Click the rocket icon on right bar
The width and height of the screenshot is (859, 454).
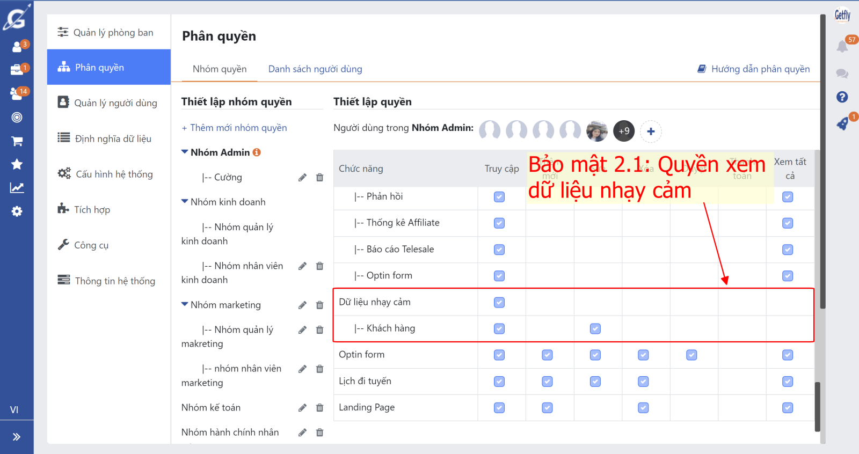842,124
